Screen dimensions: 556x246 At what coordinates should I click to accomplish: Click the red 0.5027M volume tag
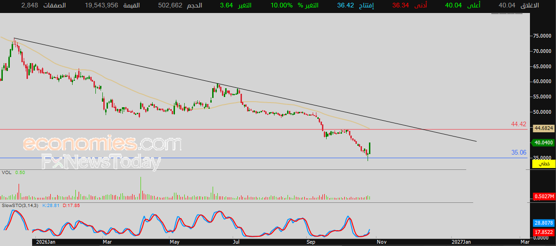[x=543, y=196]
